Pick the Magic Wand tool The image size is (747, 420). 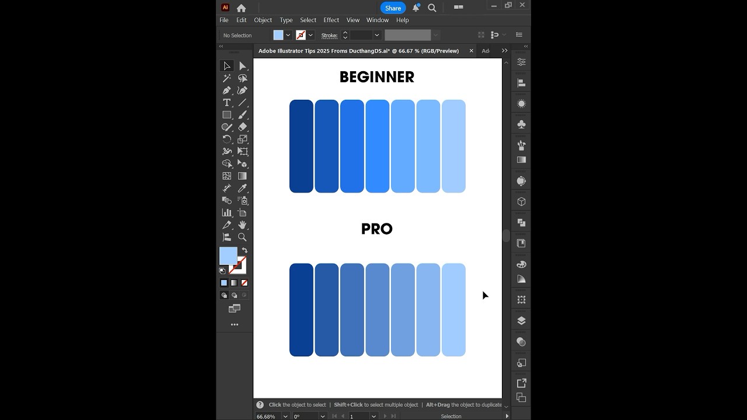point(227,78)
